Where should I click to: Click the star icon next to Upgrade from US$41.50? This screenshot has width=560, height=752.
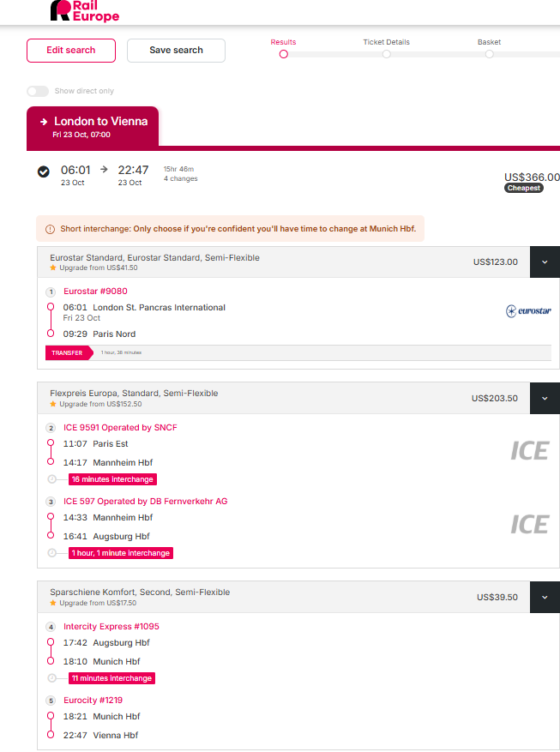53,268
